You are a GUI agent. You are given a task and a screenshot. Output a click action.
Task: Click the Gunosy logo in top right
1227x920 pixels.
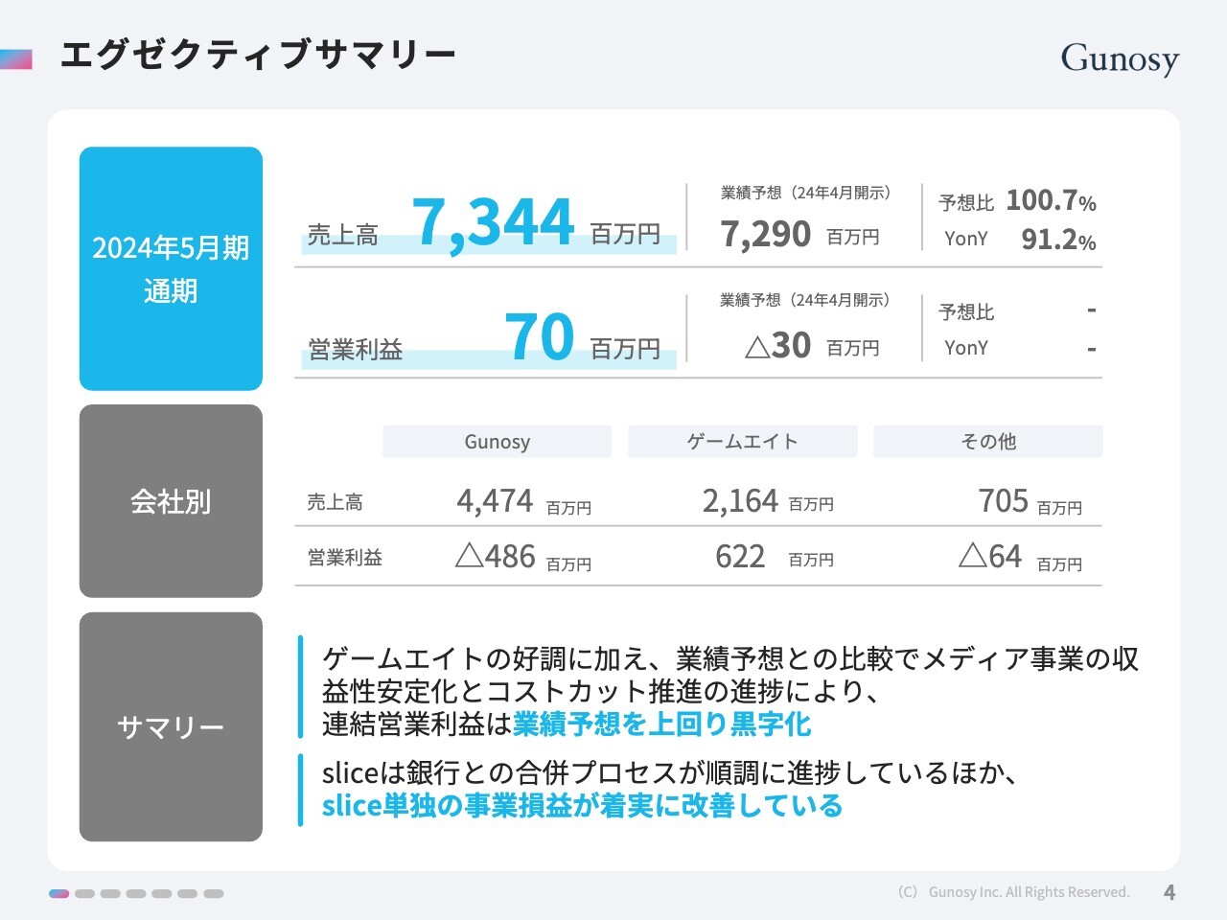(x=1119, y=58)
